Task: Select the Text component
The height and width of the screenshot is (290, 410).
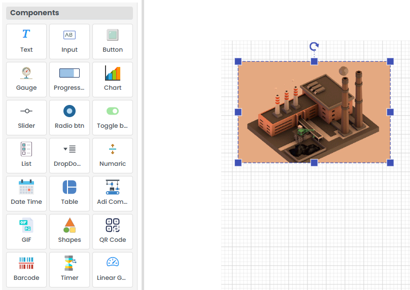Action: click(x=26, y=42)
